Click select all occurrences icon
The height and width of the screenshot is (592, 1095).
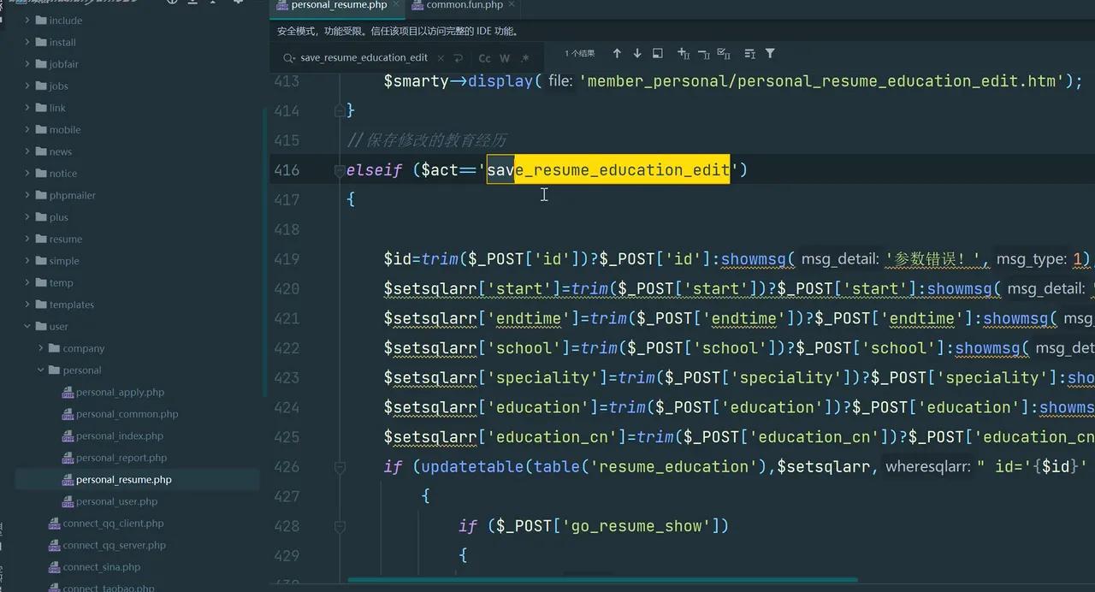tap(724, 54)
